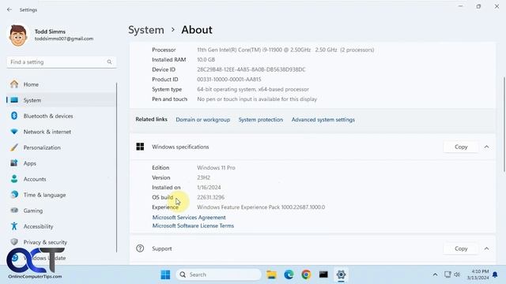Screen dimensions: 506x284
Task: Click the Time & language globe icon
Action: [14, 195]
